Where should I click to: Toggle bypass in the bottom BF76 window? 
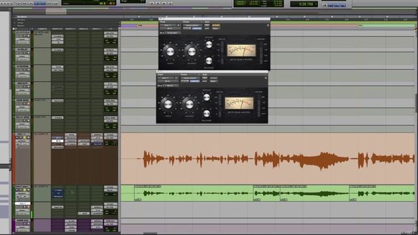(x=214, y=78)
